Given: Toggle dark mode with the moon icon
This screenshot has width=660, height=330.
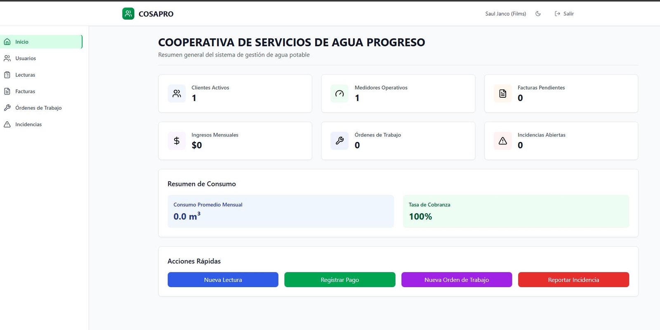Looking at the screenshot, I should click(x=538, y=14).
